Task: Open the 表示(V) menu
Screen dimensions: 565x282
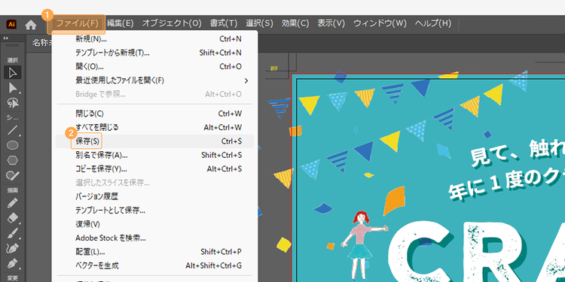Action: coord(331,24)
